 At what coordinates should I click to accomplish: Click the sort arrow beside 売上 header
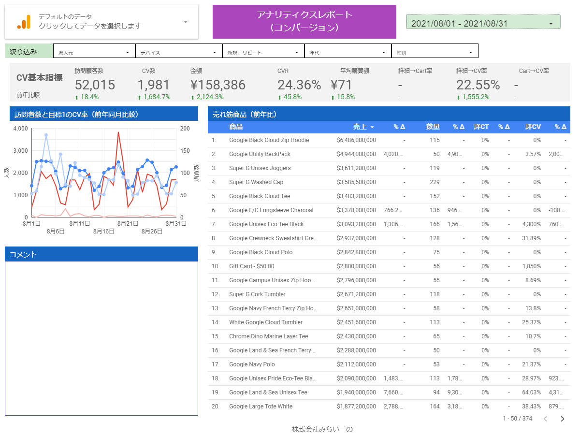coord(372,127)
